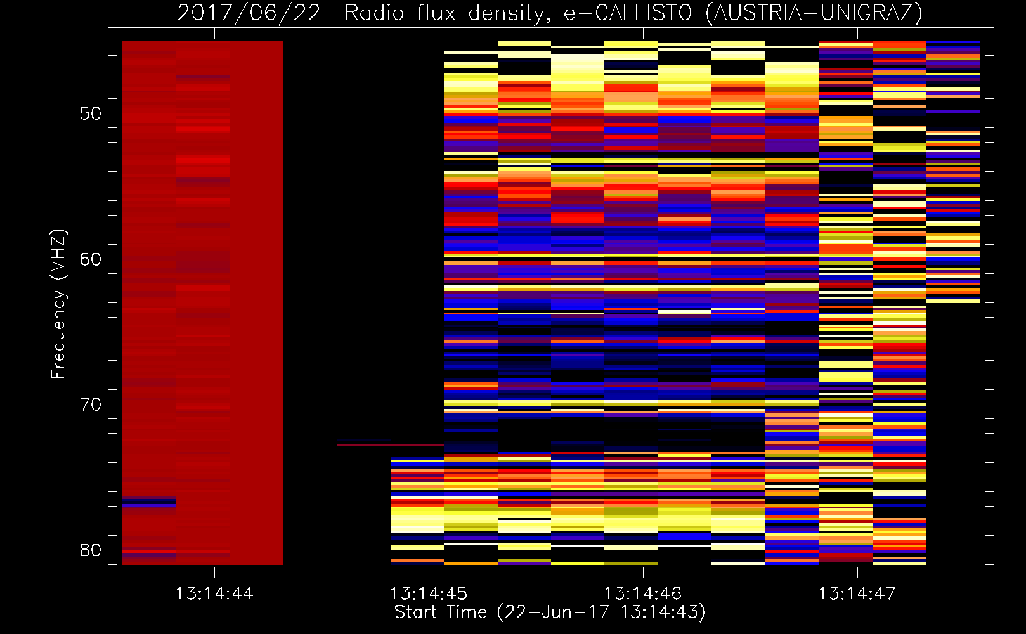This screenshot has width=1026, height=634.
Task: Click the 'Start Time (22-Jun-17 13:14:43)' label
Action: pos(550,612)
